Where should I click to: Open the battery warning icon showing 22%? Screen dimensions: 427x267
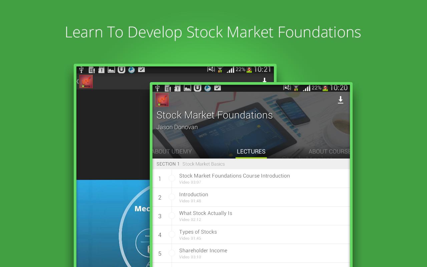pyautogui.click(x=325, y=88)
